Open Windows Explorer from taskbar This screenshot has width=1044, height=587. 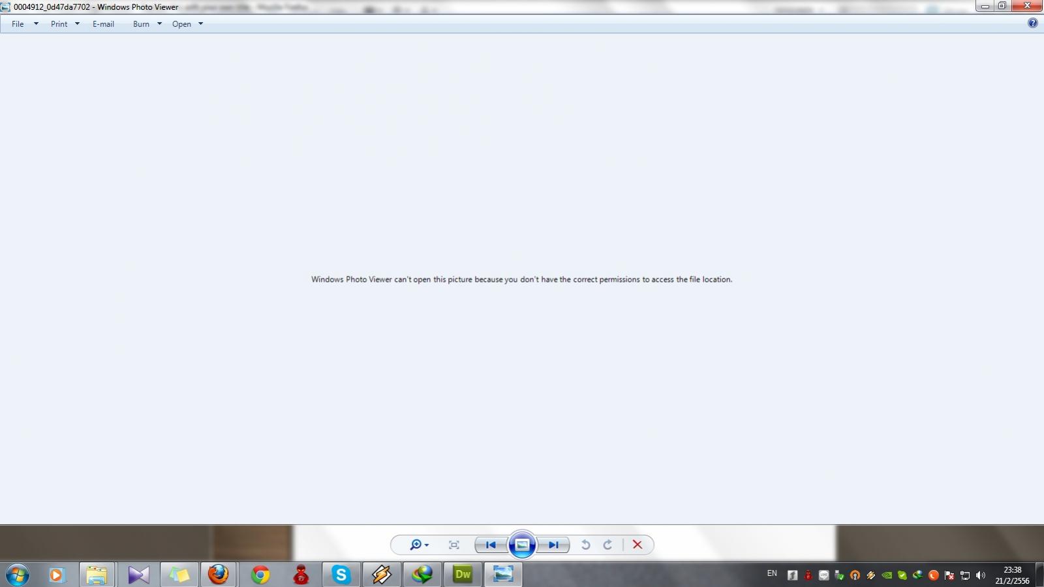(97, 575)
